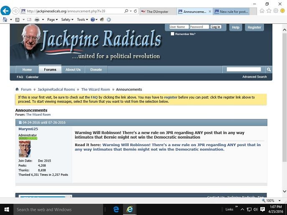
Task: Select the Forums navigation tab
Action: tap(50, 69)
